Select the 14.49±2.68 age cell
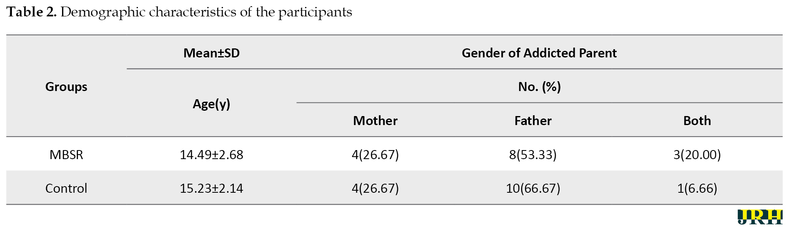 [212, 155]
